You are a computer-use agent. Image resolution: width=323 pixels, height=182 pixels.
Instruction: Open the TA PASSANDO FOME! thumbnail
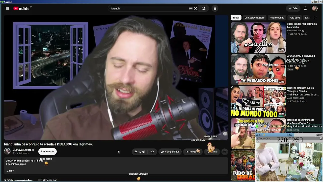coord(258,70)
